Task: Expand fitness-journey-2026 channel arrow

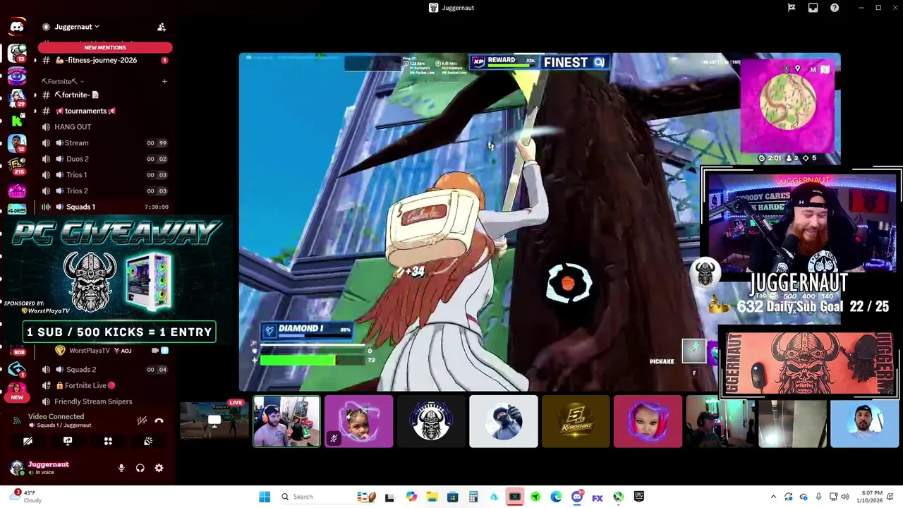Action: tap(35, 60)
